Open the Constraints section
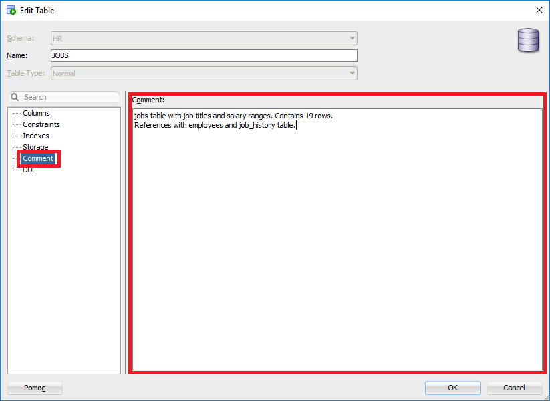This screenshot has height=401, width=550. point(41,124)
